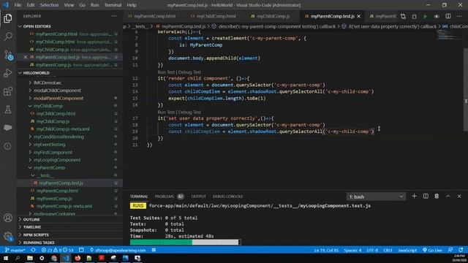Collapse the Open Editors section

tap(37, 26)
